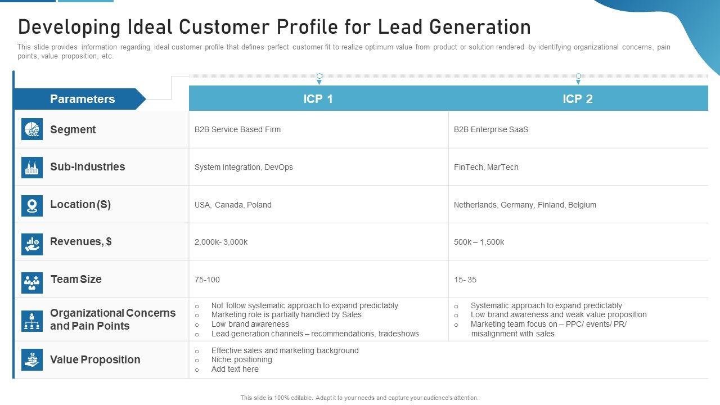
Task: Select the Sub-Industries factory icon
Action: pyautogui.click(x=32, y=167)
